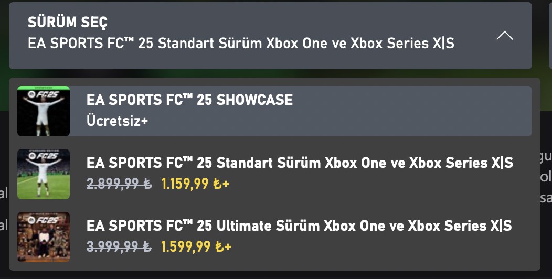
Task: Click the Ücretsiz+ price label
Action: [117, 121]
